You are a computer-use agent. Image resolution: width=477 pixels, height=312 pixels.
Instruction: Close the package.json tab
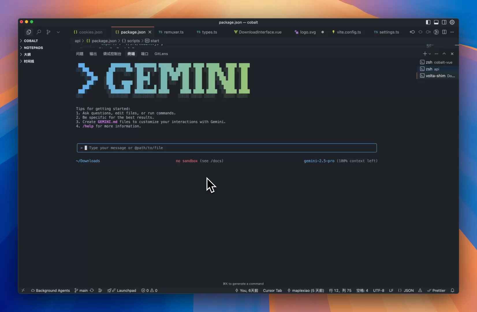pos(150,32)
